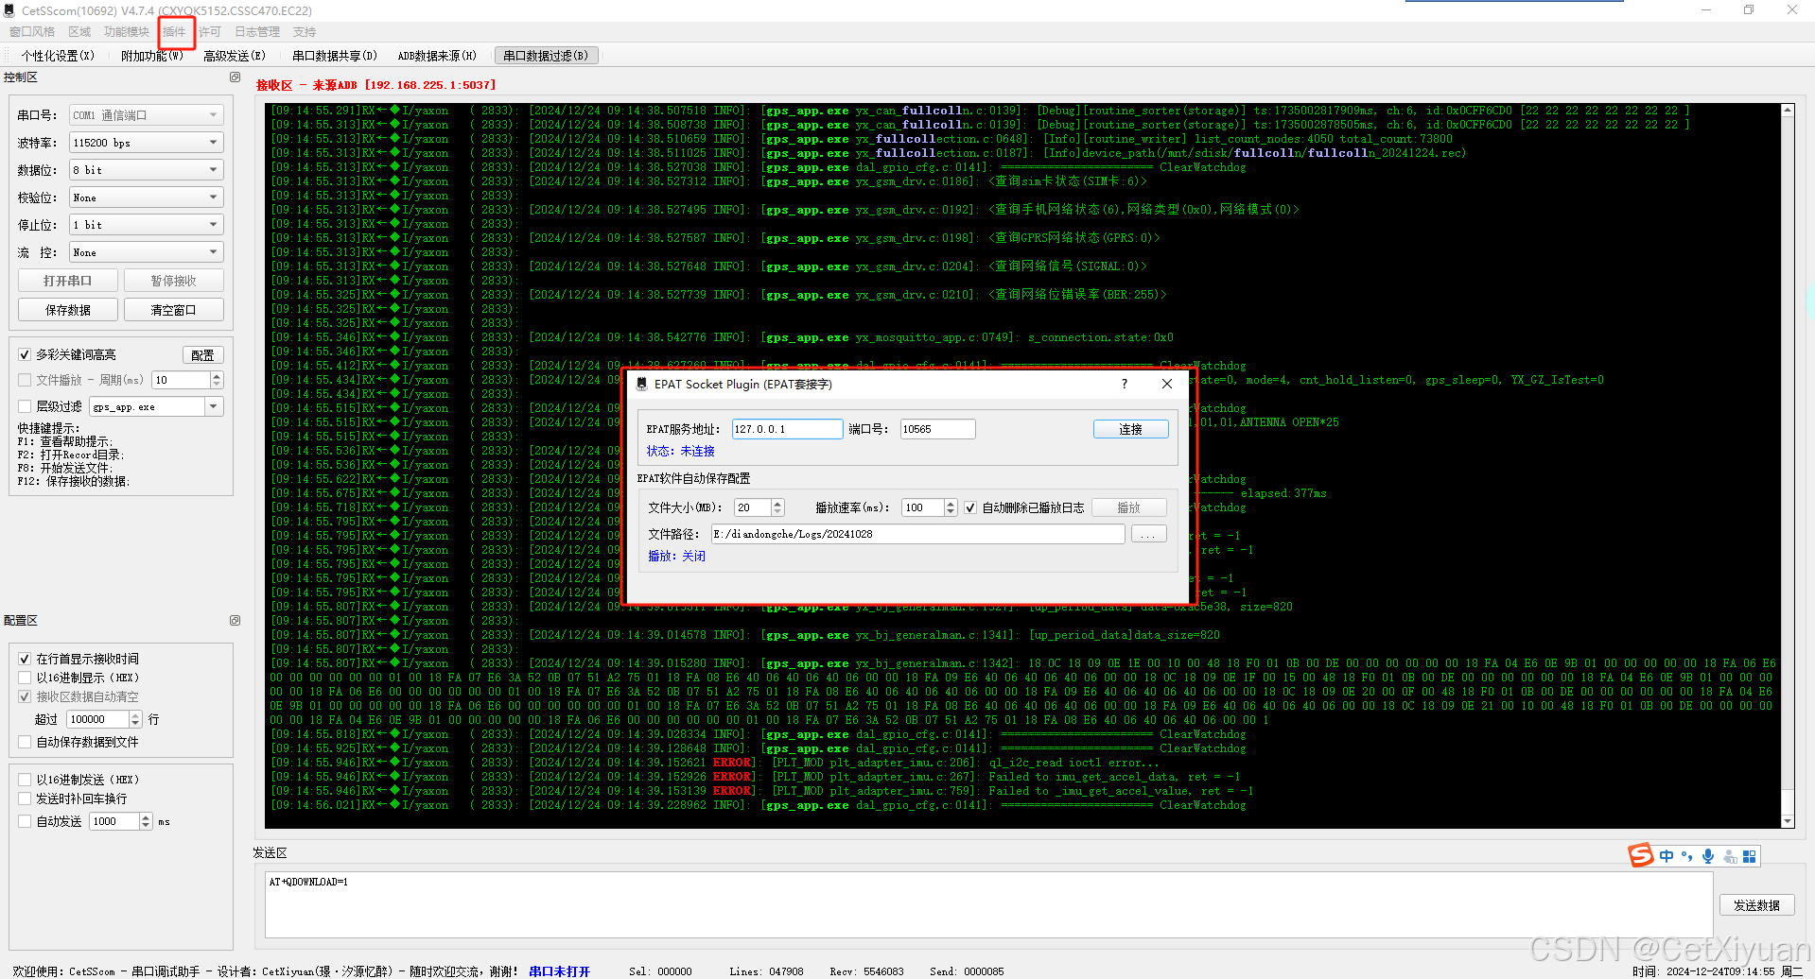Toggle 串口数据过滤(B) toolbar button
This screenshot has height=979, width=1815.
546,56
